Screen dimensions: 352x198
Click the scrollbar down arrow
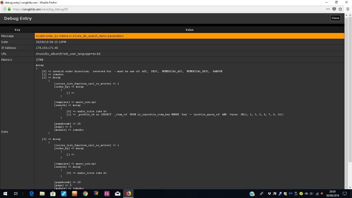tap(350, 187)
